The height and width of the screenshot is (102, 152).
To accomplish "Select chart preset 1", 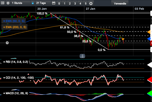I will pos(64,4).
